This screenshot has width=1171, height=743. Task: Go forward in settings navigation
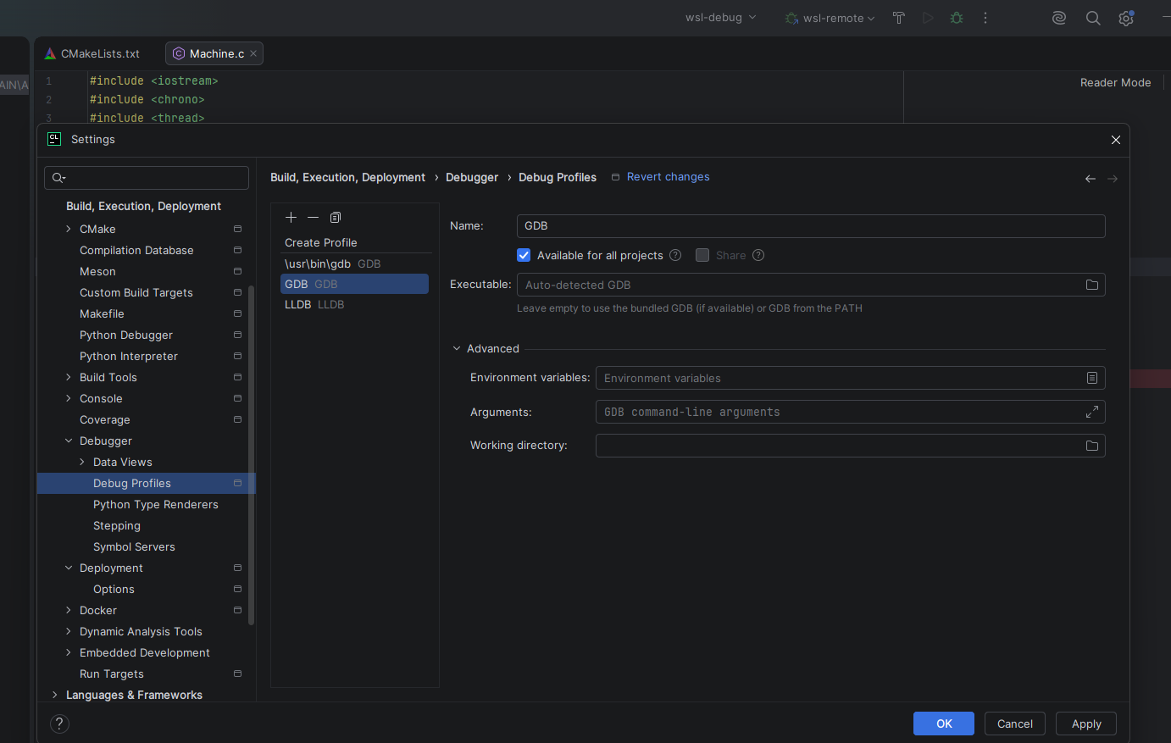pos(1113,179)
